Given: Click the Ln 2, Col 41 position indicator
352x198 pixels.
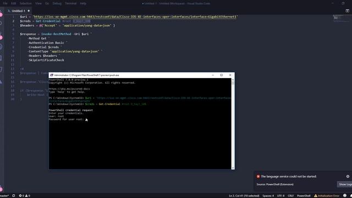Looking at the screenshot, I should coord(244,196).
